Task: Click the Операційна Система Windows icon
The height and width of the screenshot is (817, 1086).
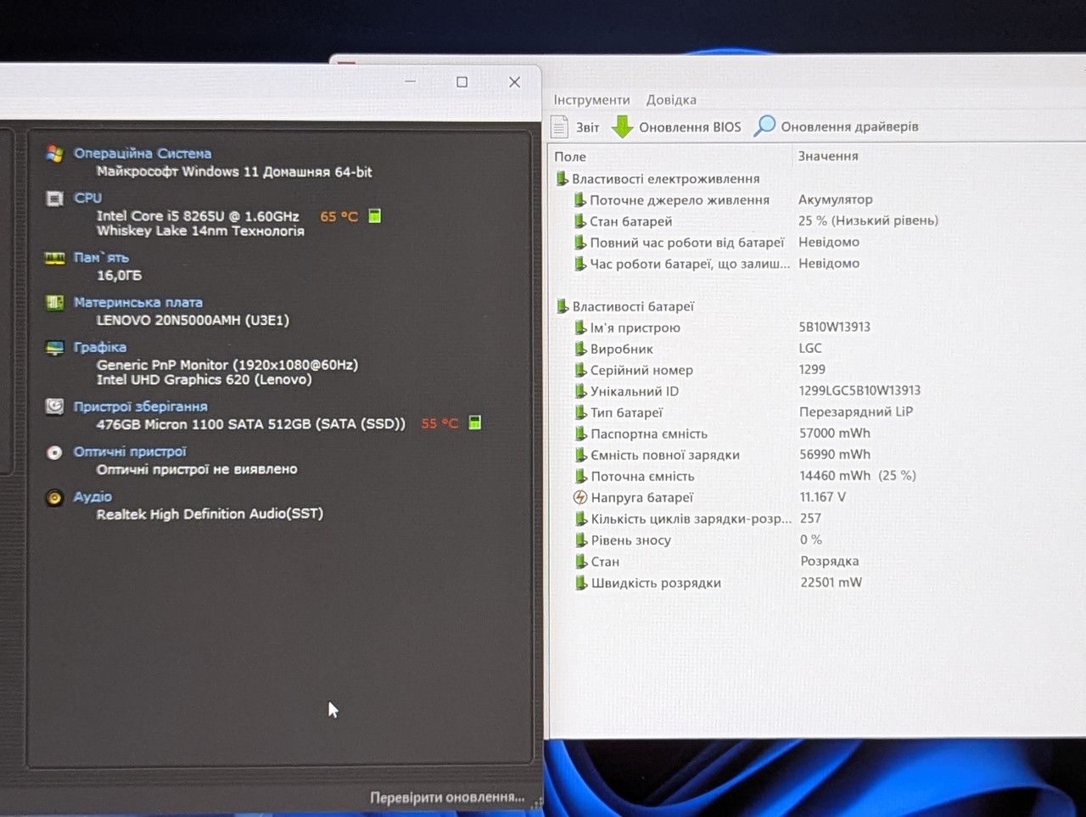Action: [54, 154]
